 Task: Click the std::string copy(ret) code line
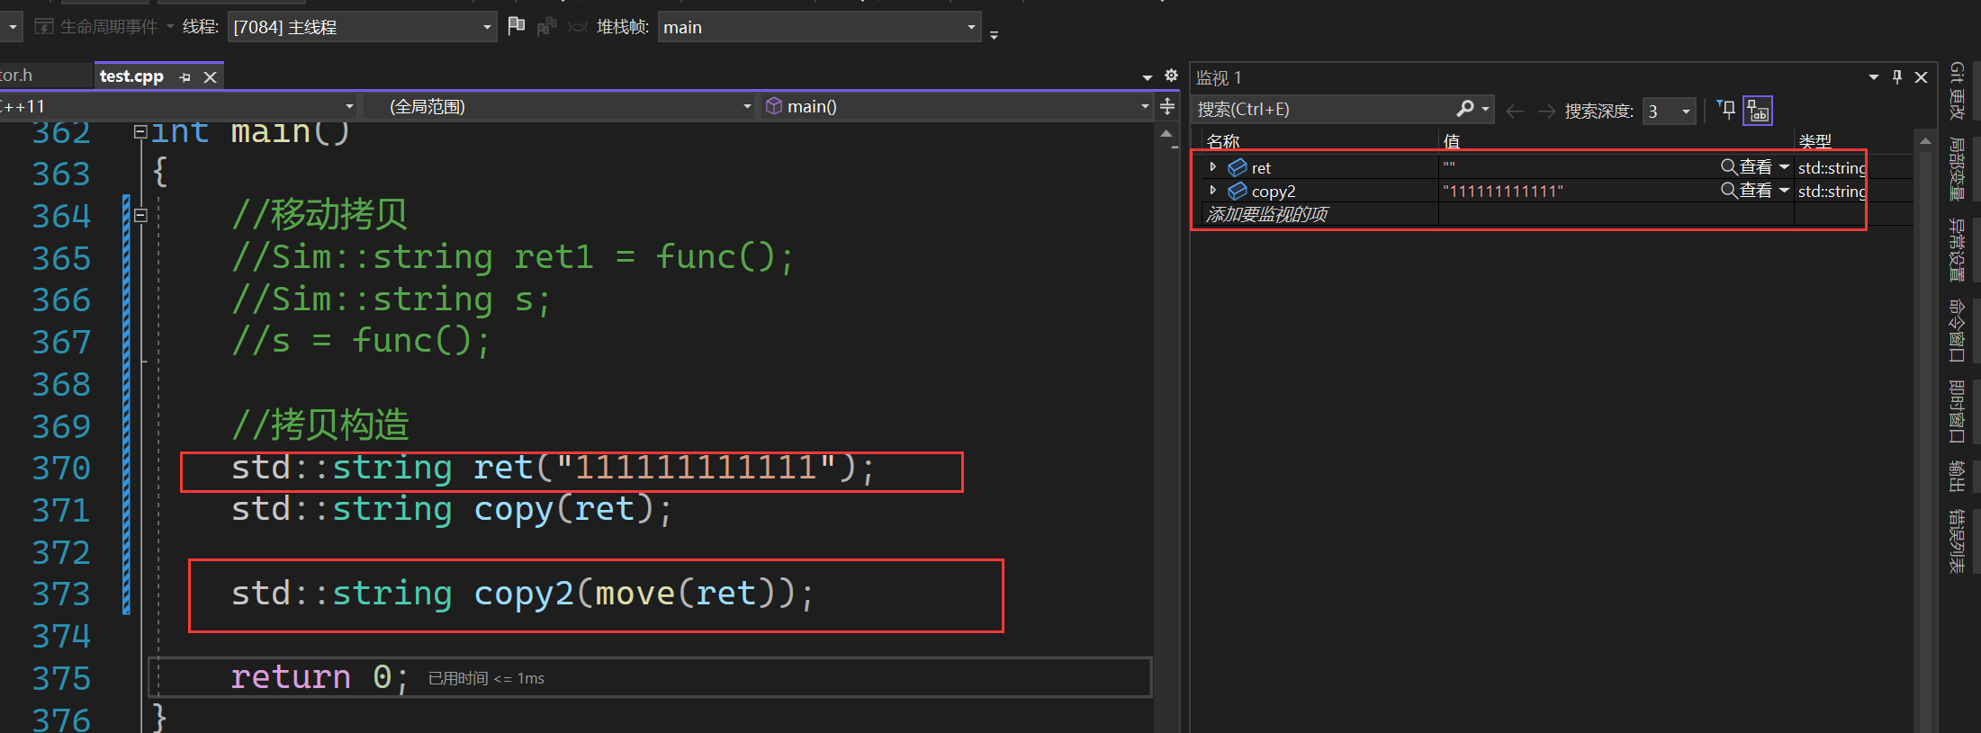tap(452, 510)
